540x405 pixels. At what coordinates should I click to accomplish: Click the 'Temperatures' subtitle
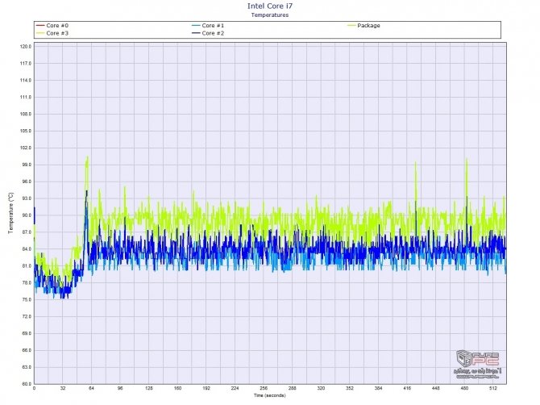[270, 15]
